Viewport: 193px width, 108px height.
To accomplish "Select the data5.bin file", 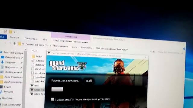I will (40, 81).
